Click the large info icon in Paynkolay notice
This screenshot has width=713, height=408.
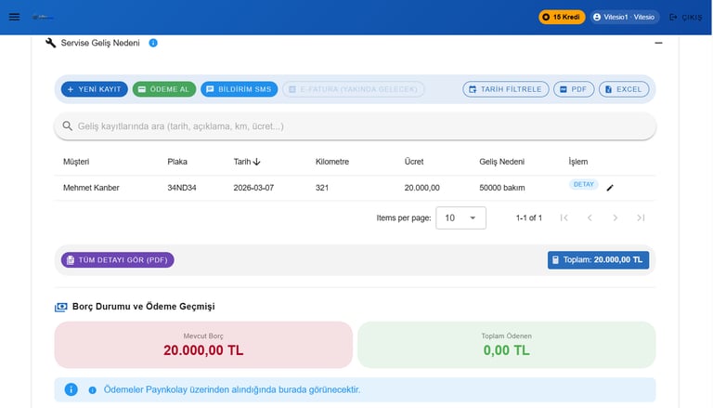point(71,389)
